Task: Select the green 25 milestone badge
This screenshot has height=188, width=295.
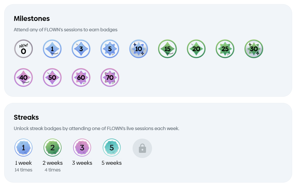Action: tap(225, 49)
